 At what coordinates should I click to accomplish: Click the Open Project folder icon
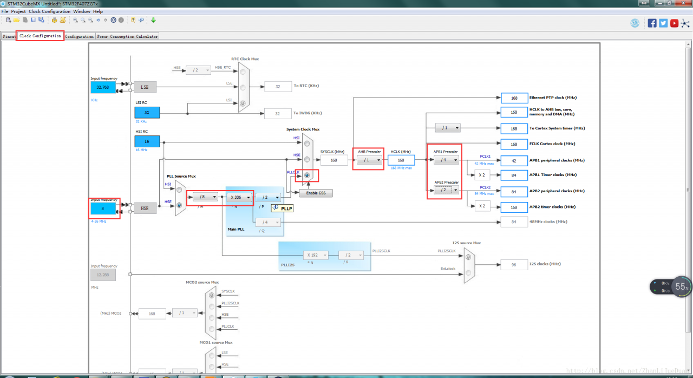coord(17,20)
